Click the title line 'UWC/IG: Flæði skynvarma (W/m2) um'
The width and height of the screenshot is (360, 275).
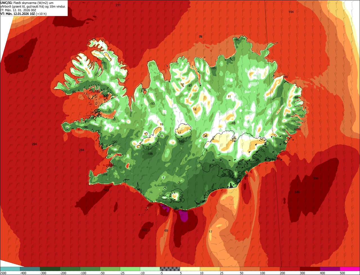(27, 3)
